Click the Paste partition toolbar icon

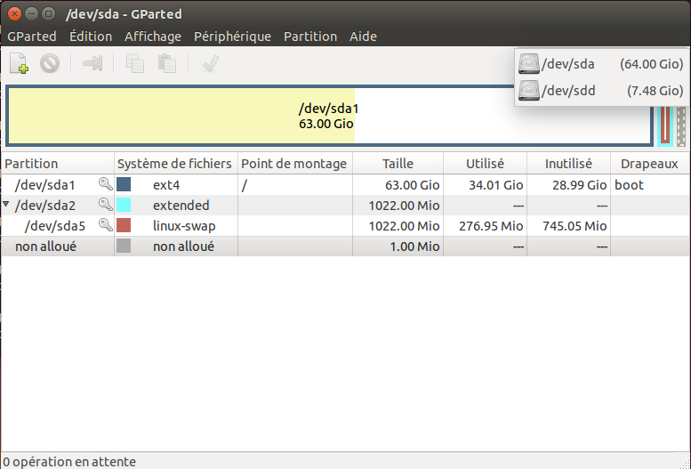[167, 63]
